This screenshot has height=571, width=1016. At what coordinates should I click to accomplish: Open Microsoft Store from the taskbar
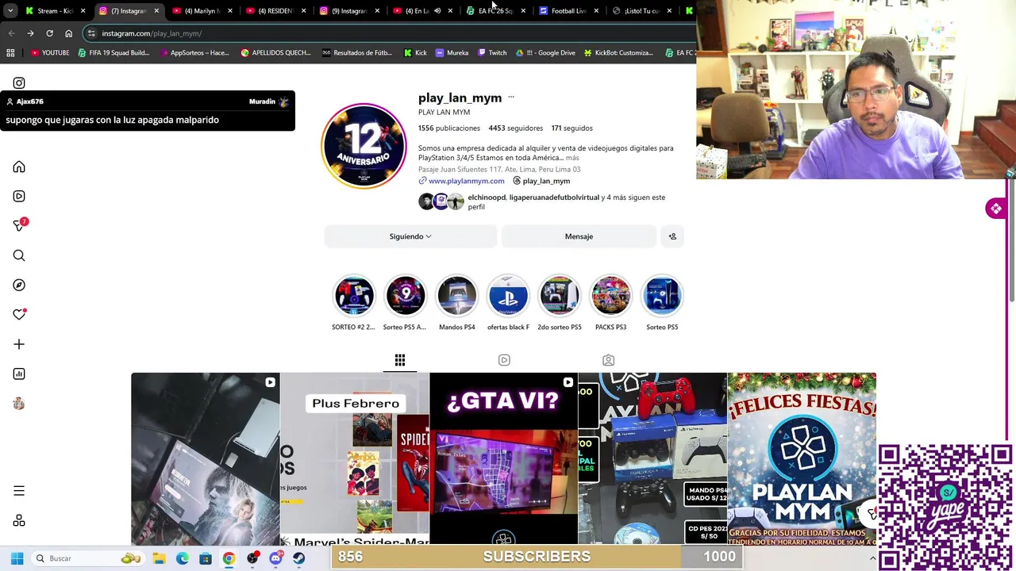click(x=206, y=558)
